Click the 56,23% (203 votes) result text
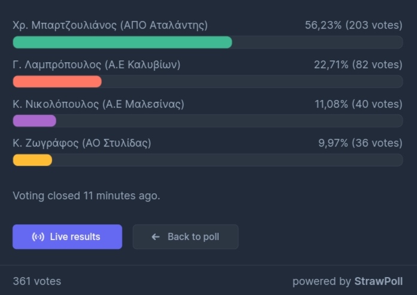Viewport: 417px width, 295px height. [x=353, y=25]
